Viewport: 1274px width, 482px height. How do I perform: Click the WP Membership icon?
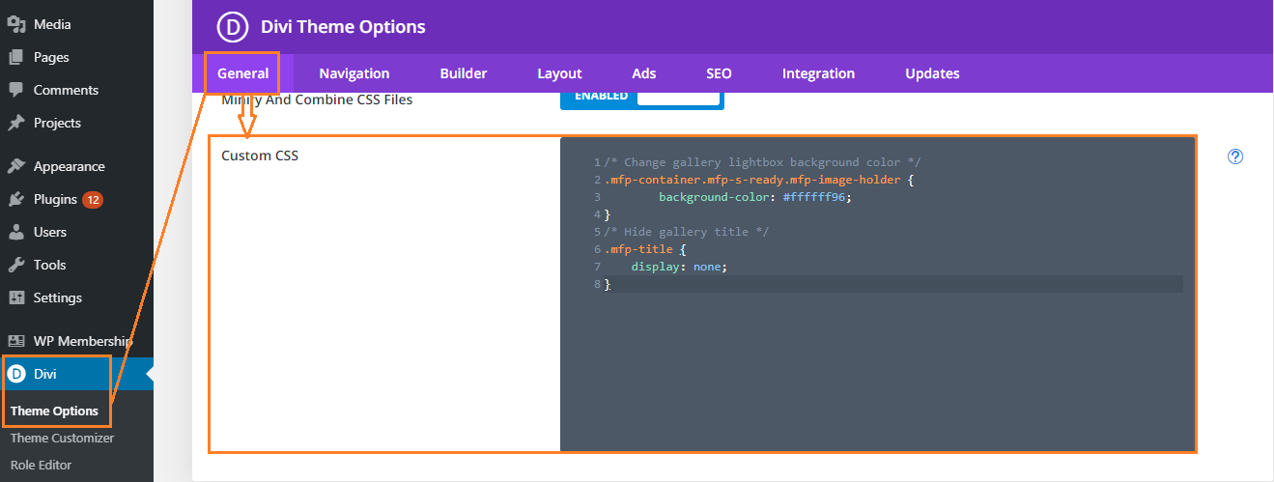tap(15, 341)
